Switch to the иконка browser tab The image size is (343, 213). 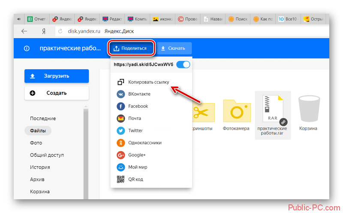(162, 19)
